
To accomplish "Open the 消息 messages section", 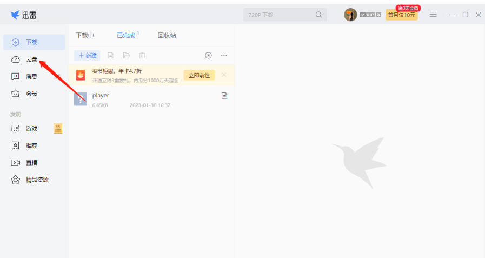I will pos(31,77).
